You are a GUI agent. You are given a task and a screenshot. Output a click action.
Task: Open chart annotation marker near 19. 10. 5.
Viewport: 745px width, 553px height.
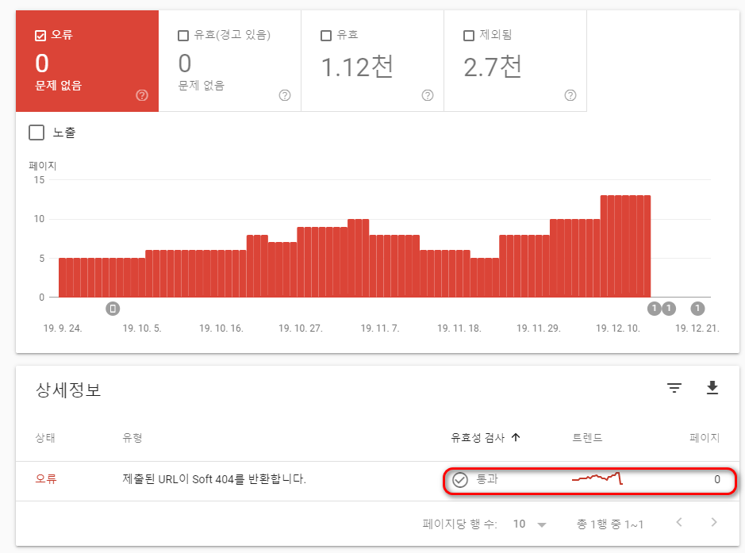[x=113, y=309]
